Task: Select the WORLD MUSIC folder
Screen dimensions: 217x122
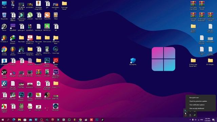Action: 193,28
